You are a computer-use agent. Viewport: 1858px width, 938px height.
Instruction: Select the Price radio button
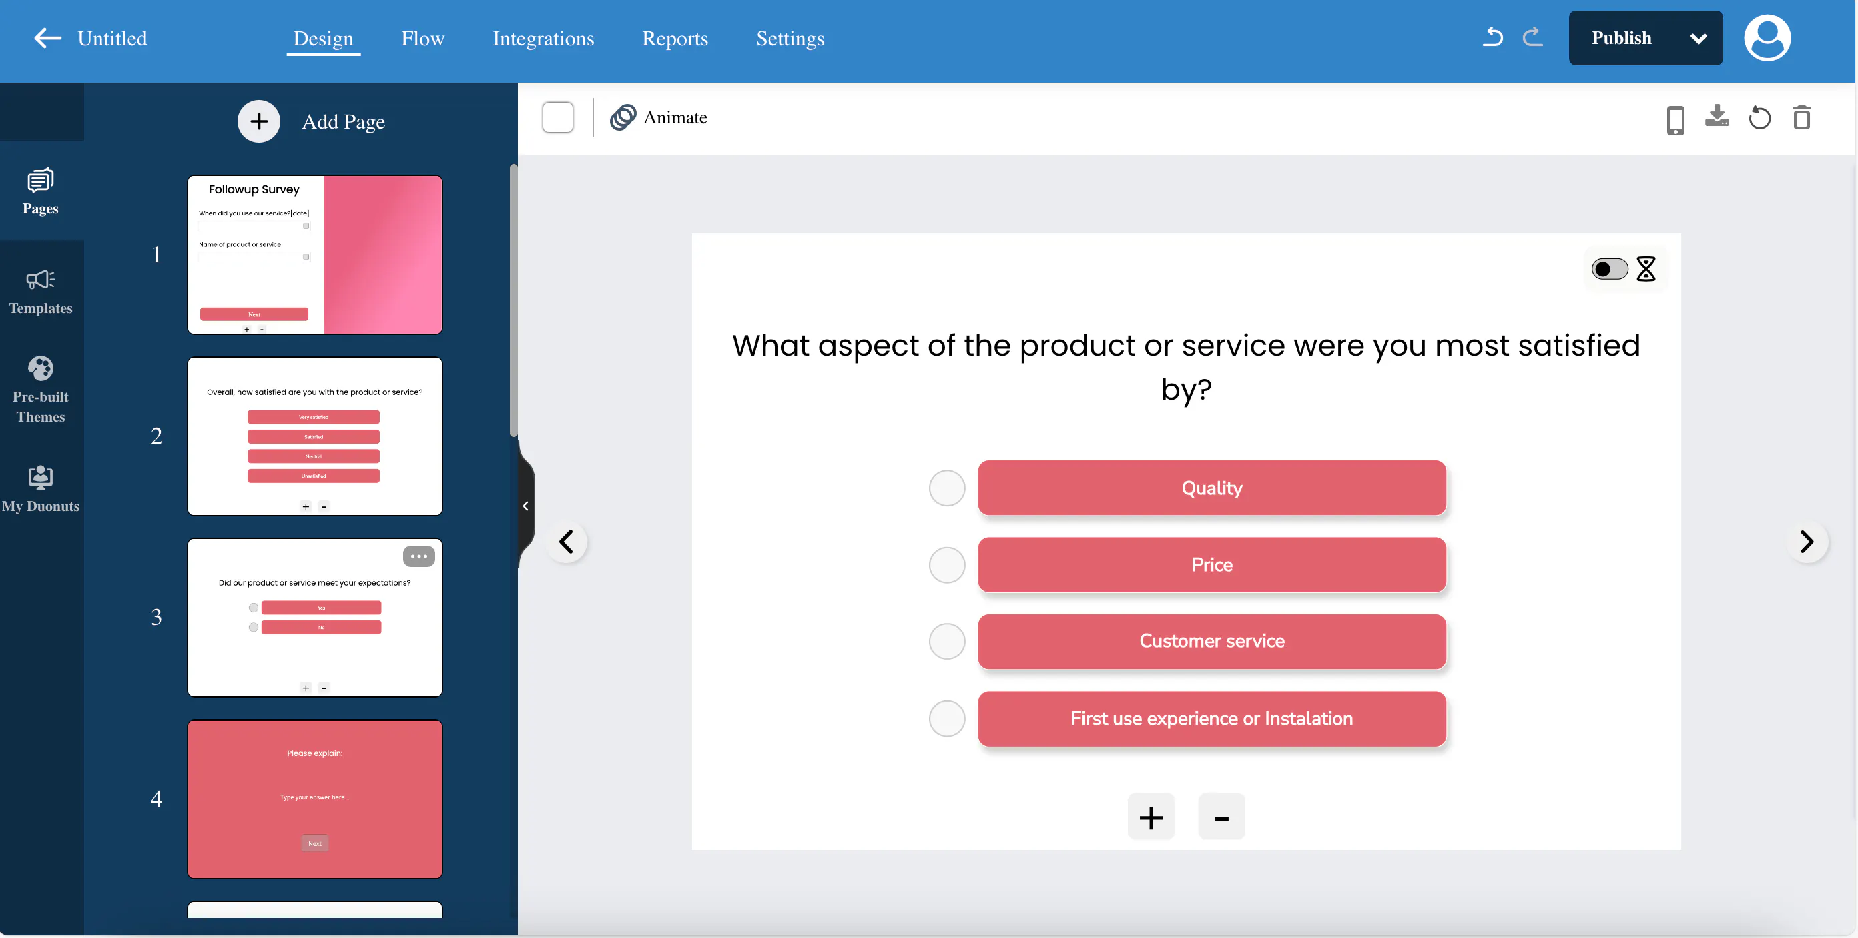[947, 564]
